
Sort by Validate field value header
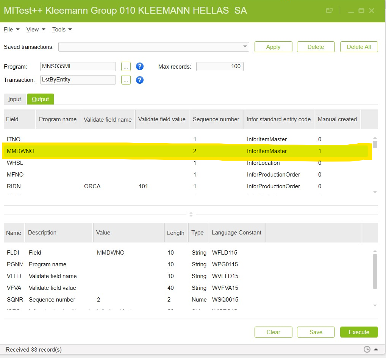162,119
